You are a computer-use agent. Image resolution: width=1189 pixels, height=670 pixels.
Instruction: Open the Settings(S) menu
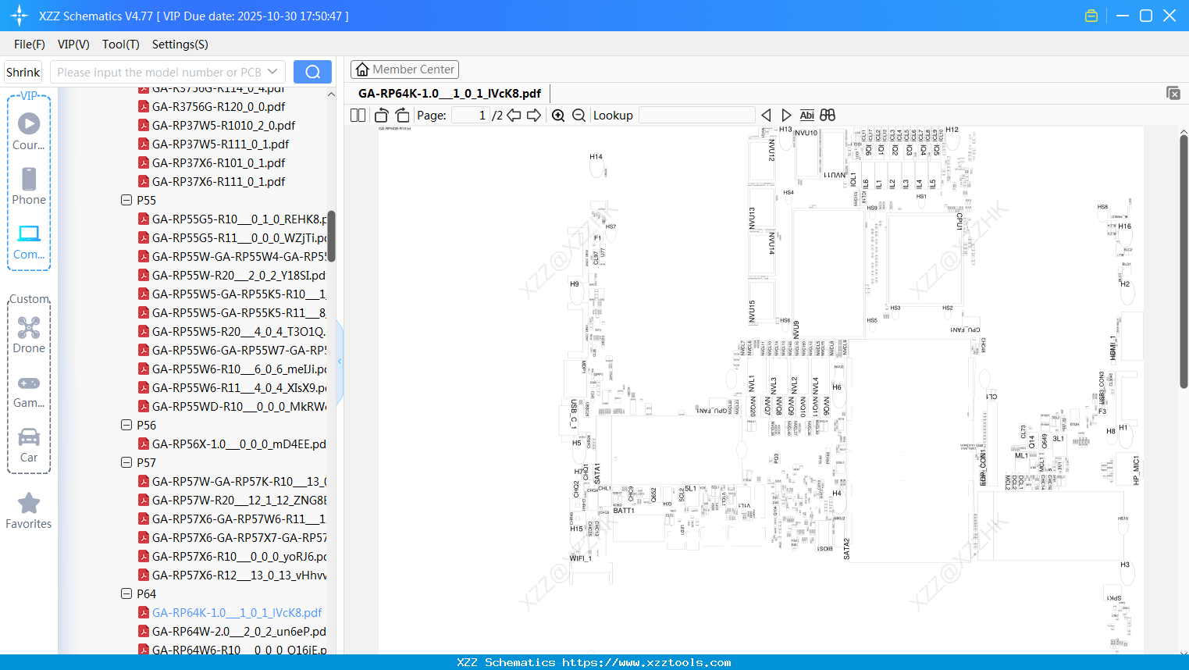180,45
